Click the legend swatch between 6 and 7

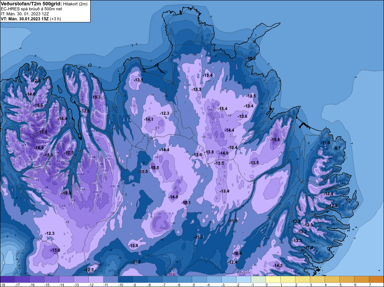coord(362,279)
